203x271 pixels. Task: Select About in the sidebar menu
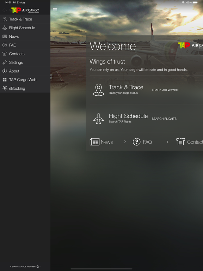point(25,71)
